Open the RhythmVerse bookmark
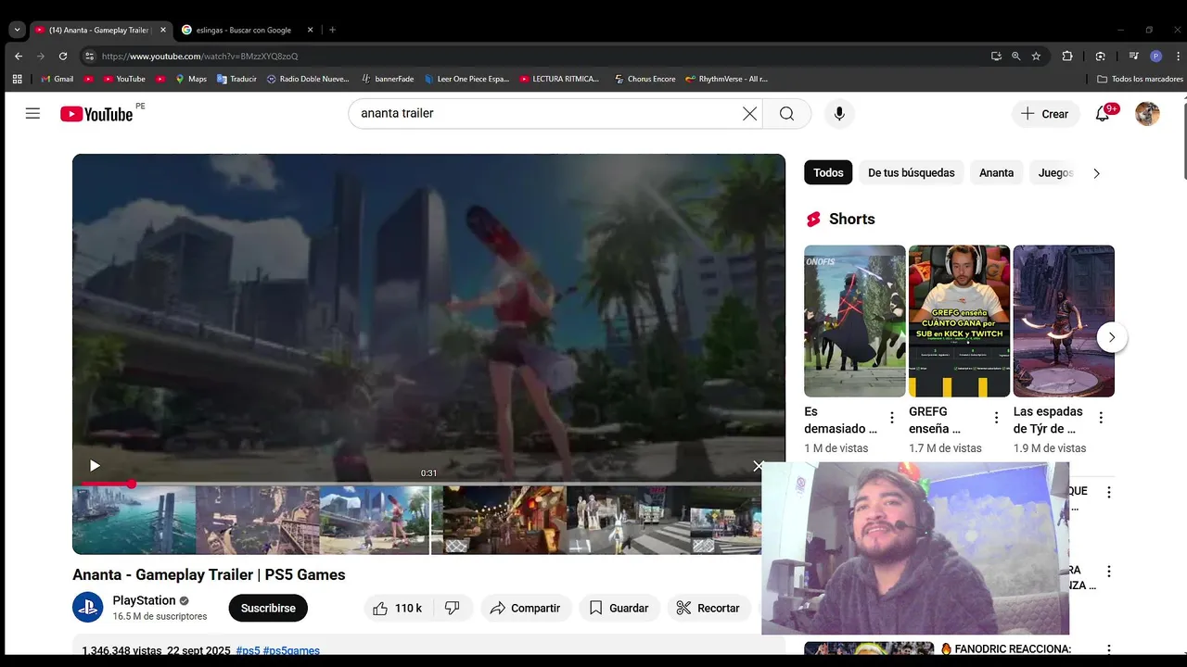This screenshot has height=667, width=1187. coord(726,79)
